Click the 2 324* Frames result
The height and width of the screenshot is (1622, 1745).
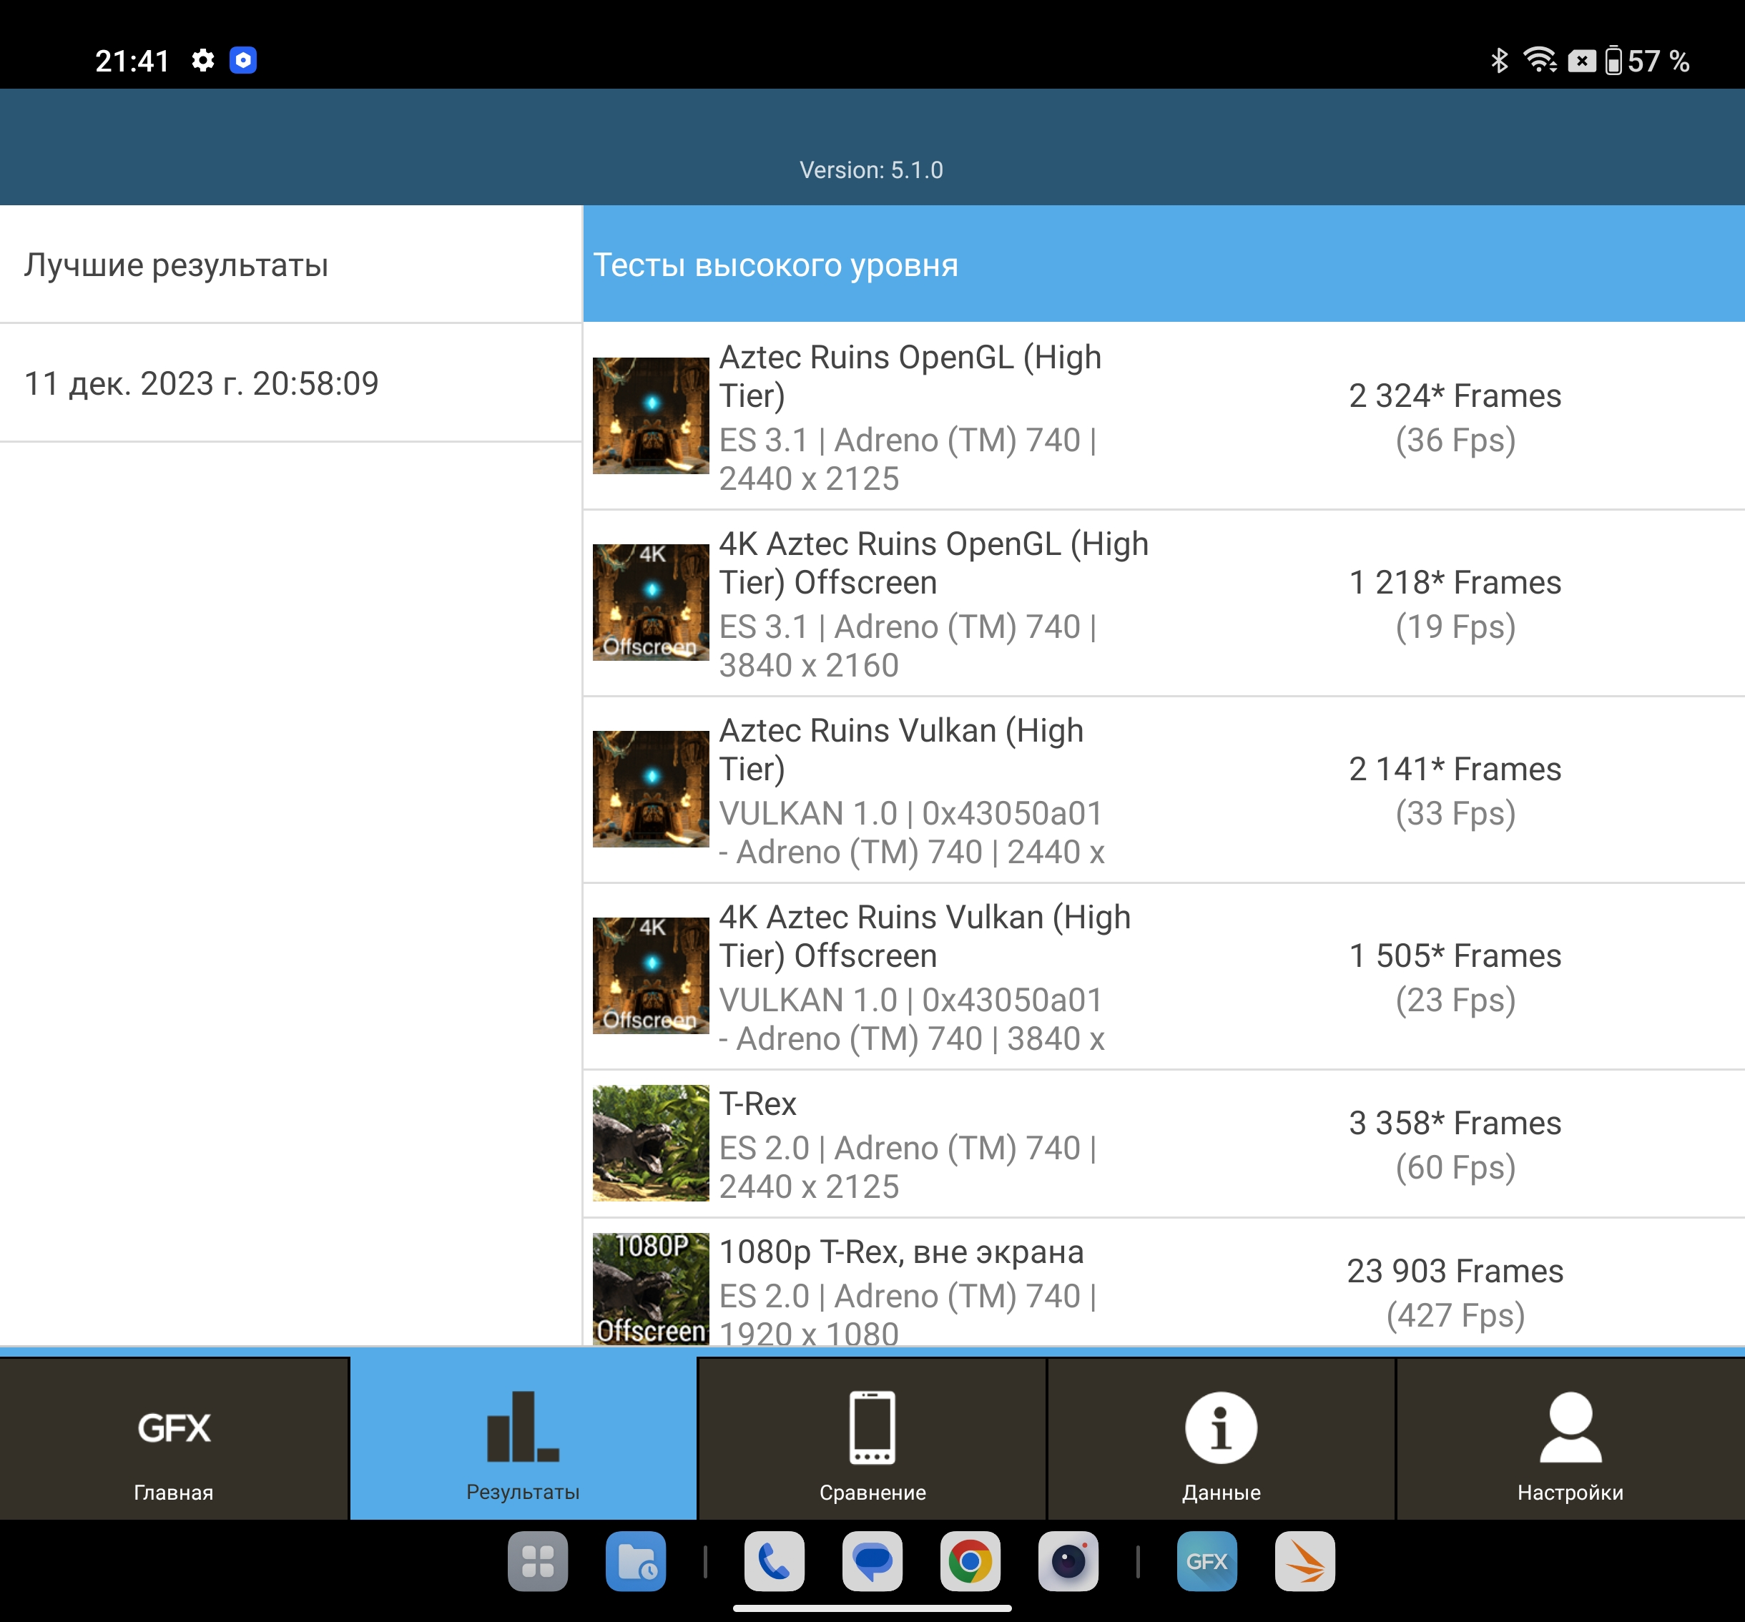point(1455,396)
